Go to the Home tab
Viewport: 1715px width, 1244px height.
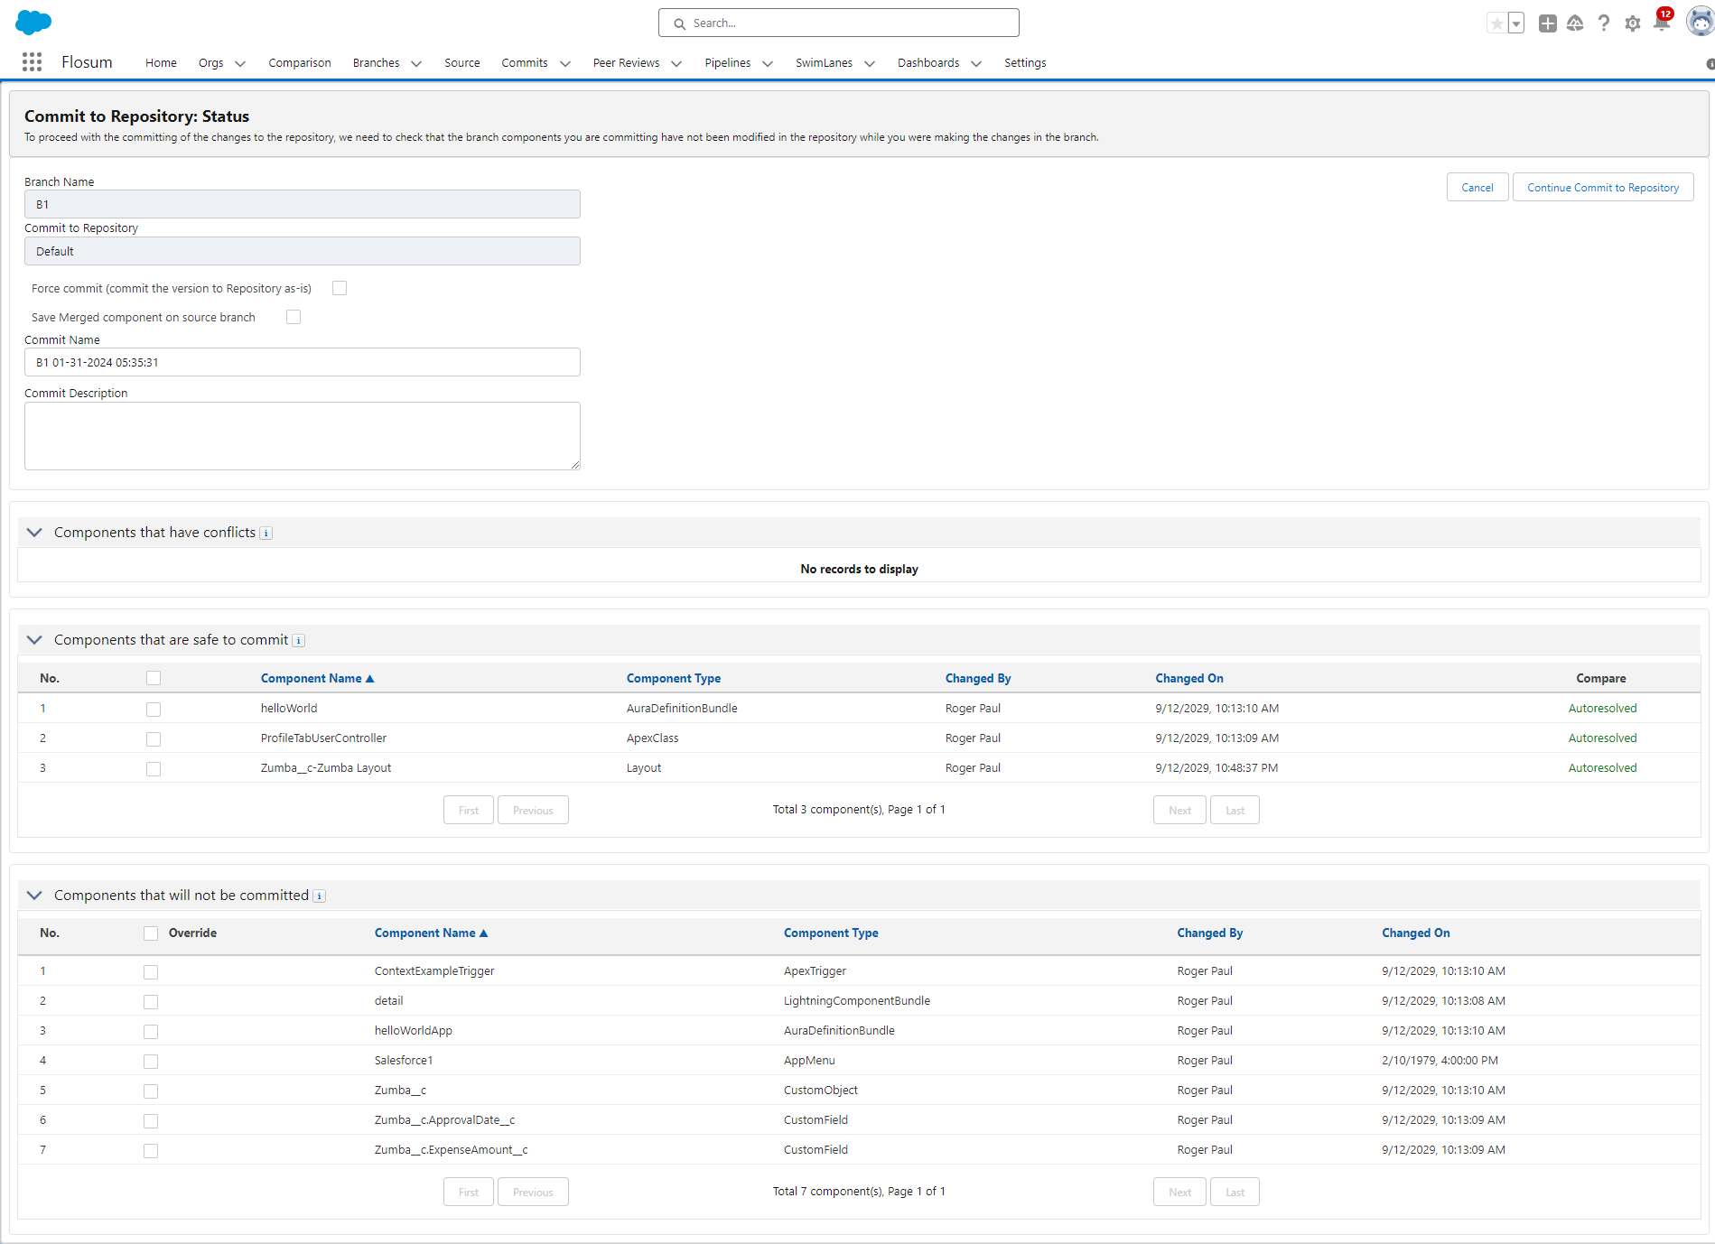pyautogui.click(x=161, y=62)
